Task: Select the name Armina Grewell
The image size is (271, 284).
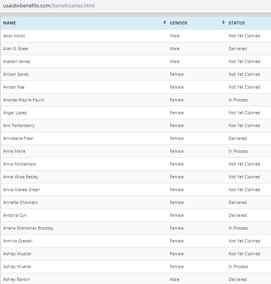Action: point(18,241)
